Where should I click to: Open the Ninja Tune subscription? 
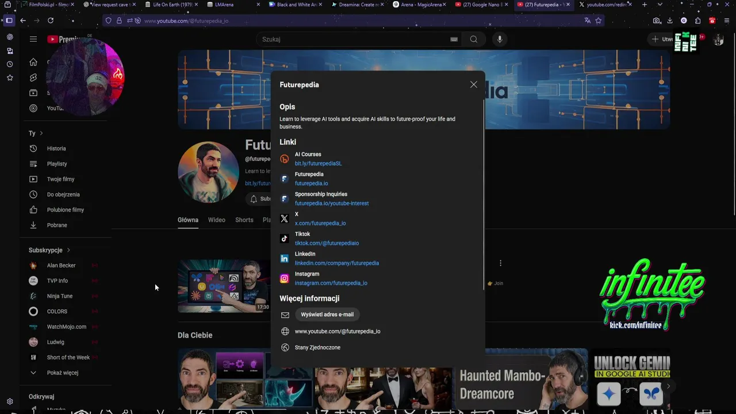tap(66, 296)
